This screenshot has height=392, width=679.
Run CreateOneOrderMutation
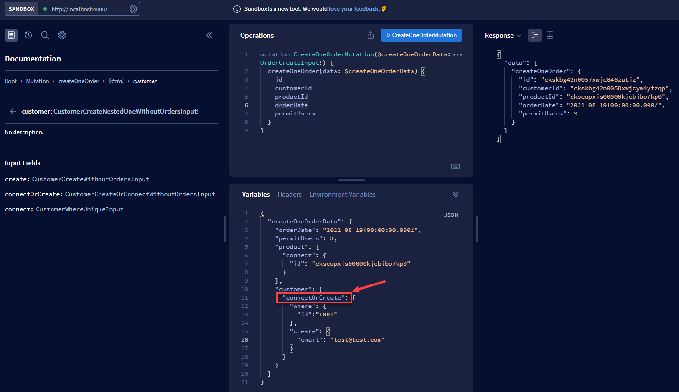tap(421, 35)
